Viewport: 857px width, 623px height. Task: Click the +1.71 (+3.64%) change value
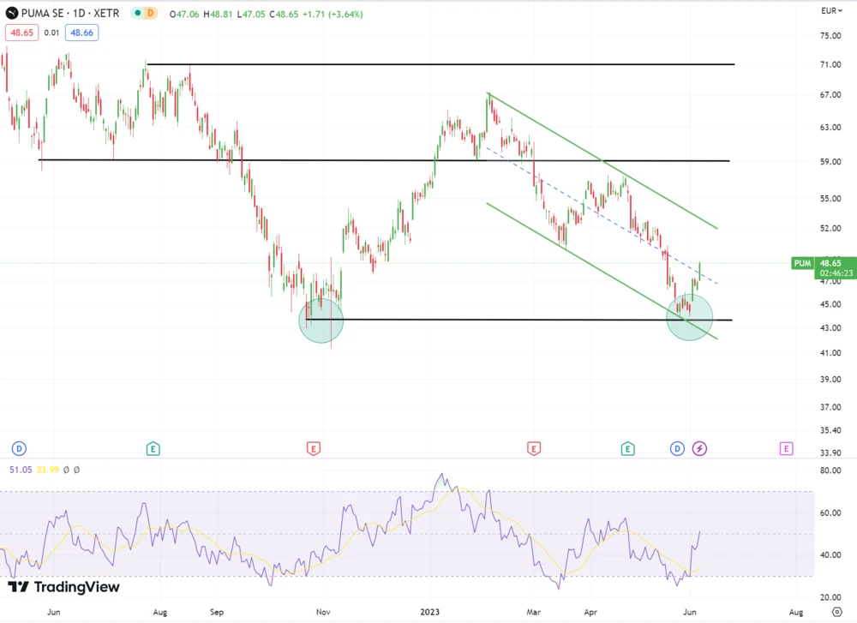(333, 15)
